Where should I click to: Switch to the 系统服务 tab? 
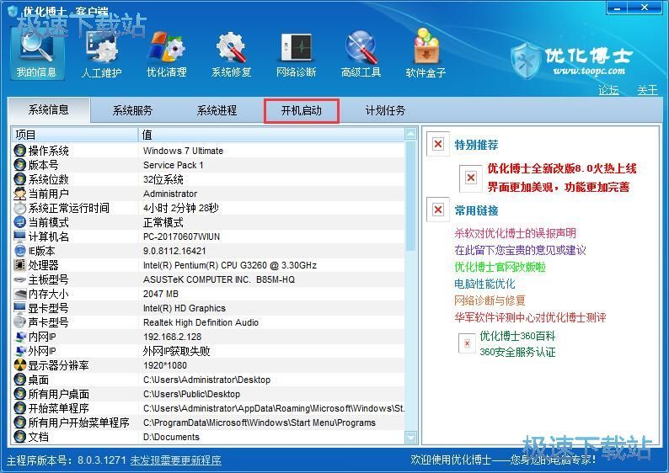132,111
